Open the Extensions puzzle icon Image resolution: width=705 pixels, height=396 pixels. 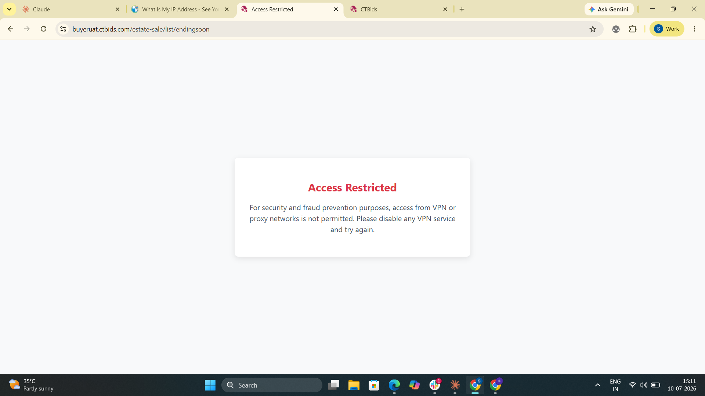633,29
